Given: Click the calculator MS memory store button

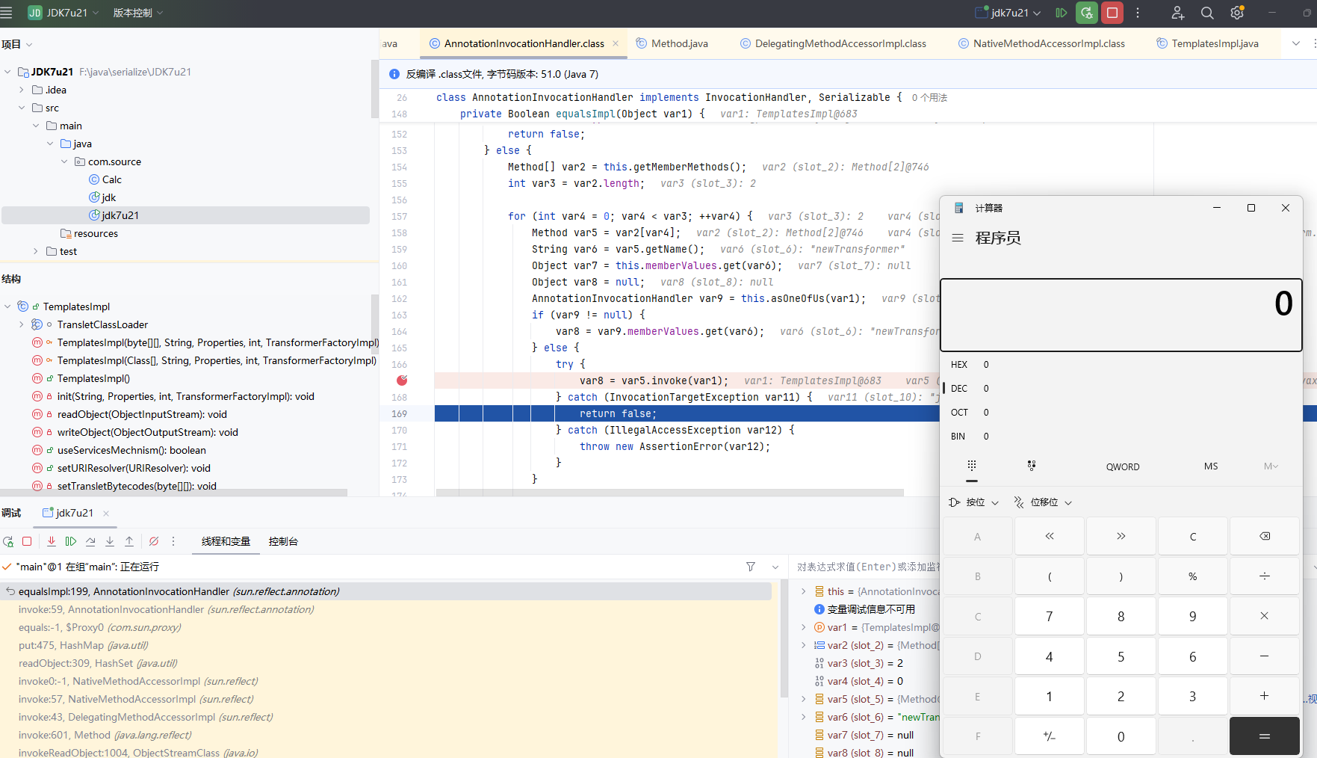Looking at the screenshot, I should (1211, 466).
